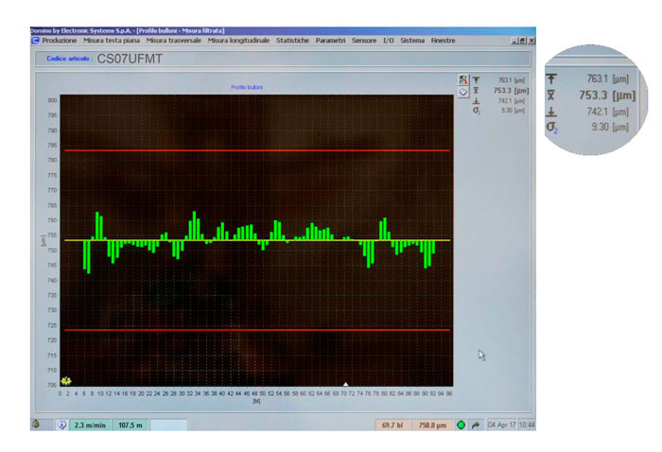This screenshot has width=662, height=452.
Task: Open the Misura longitudinale menu
Action: tap(238, 41)
